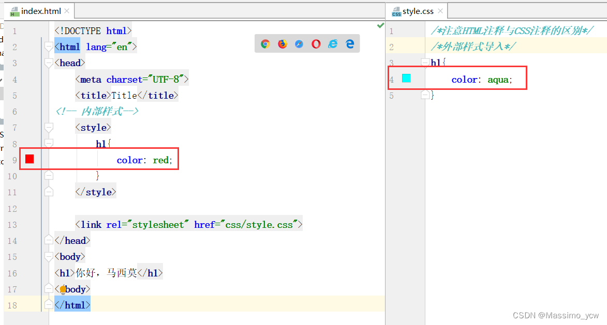This screenshot has height=325, width=607.
Task: Click the lang="en" attribute on line 2
Action: 109,47
